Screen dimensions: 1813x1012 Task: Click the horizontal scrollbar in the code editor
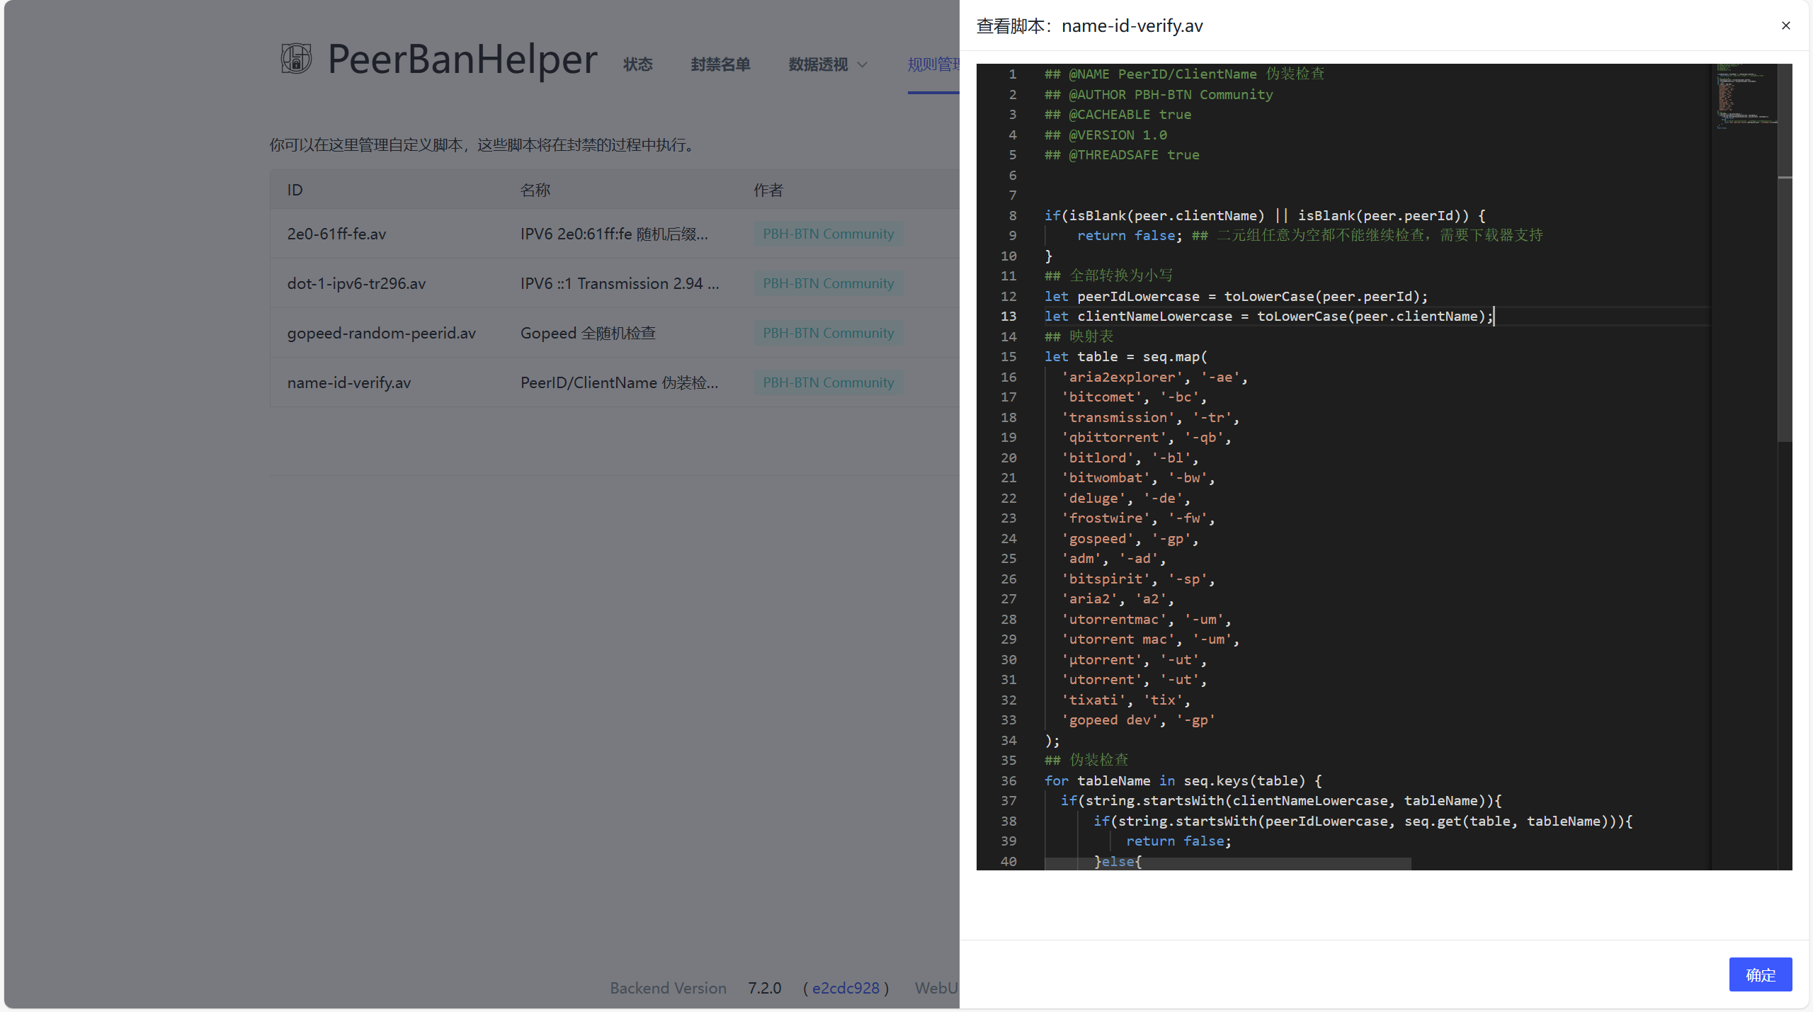tap(1227, 864)
